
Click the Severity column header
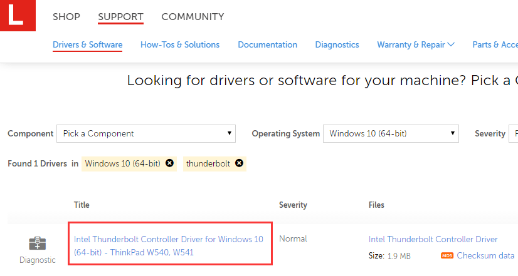point(293,205)
